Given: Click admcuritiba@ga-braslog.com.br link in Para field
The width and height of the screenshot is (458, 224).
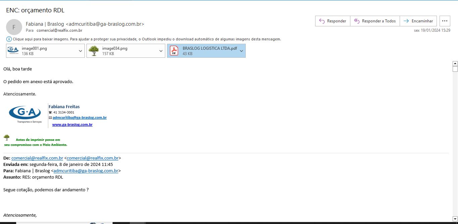Looking at the screenshot, I should click(86, 171).
